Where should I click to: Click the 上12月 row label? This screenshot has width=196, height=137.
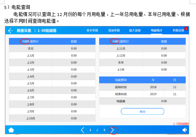121,55
